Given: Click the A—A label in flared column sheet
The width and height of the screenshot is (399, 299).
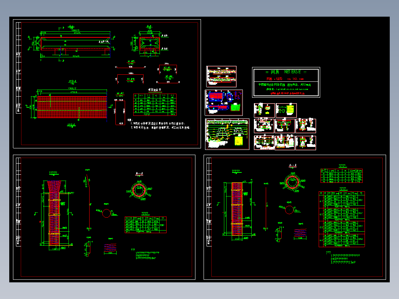Looking at the screenshot, I should pos(139,174).
